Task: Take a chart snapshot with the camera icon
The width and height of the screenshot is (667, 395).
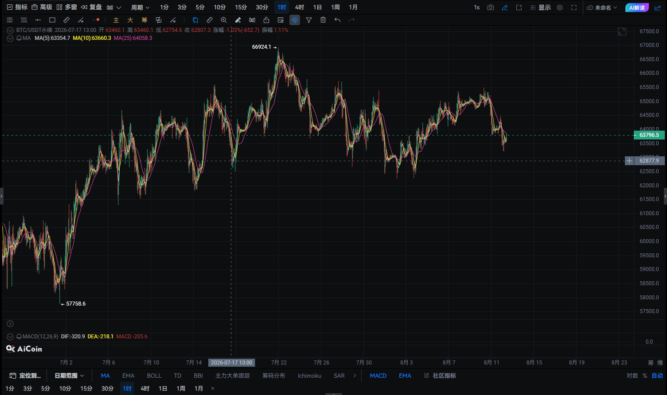Action: [491, 8]
